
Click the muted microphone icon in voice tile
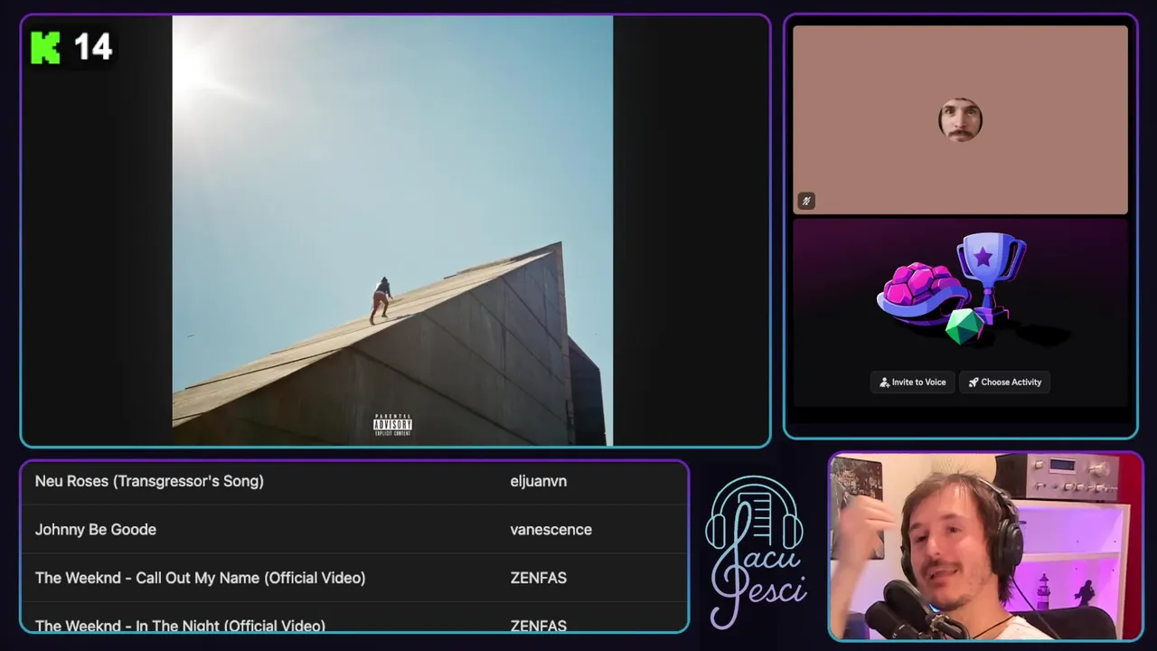(806, 201)
